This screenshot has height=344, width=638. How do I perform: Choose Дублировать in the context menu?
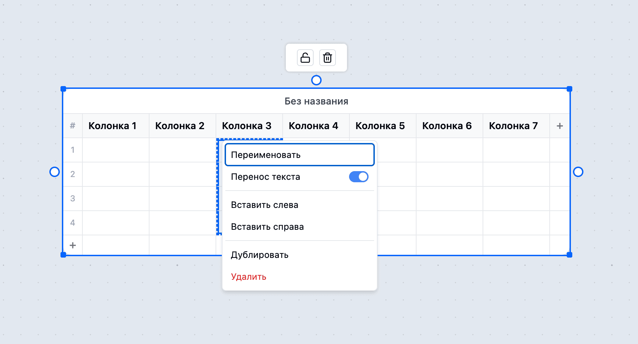click(x=259, y=255)
